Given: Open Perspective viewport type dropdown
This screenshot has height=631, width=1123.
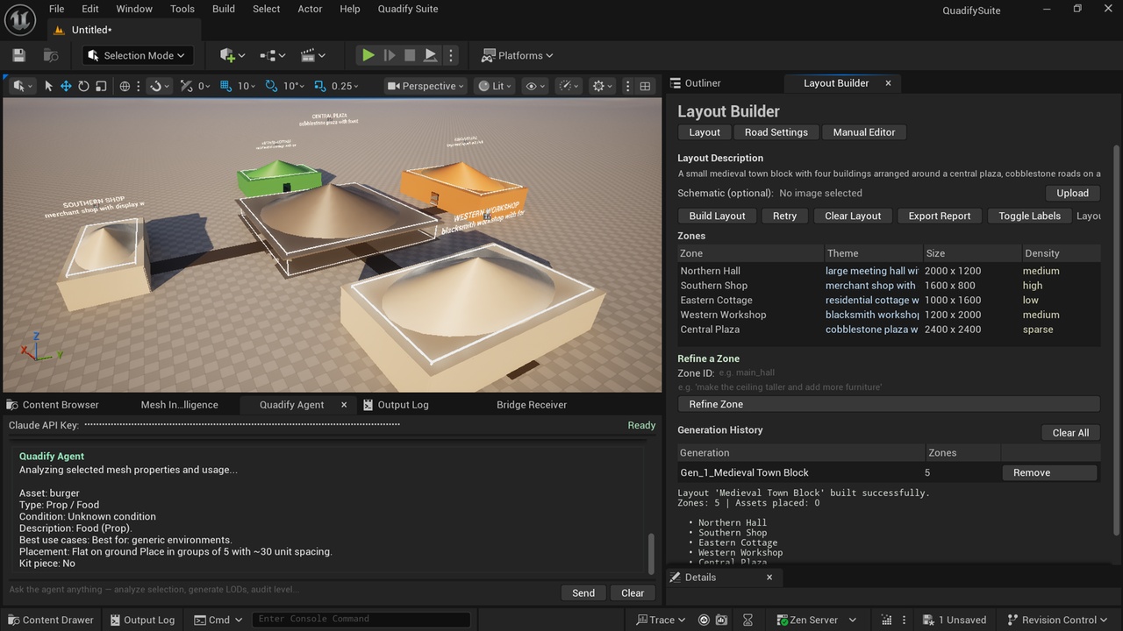Looking at the screenshot, I should [426, 86].
